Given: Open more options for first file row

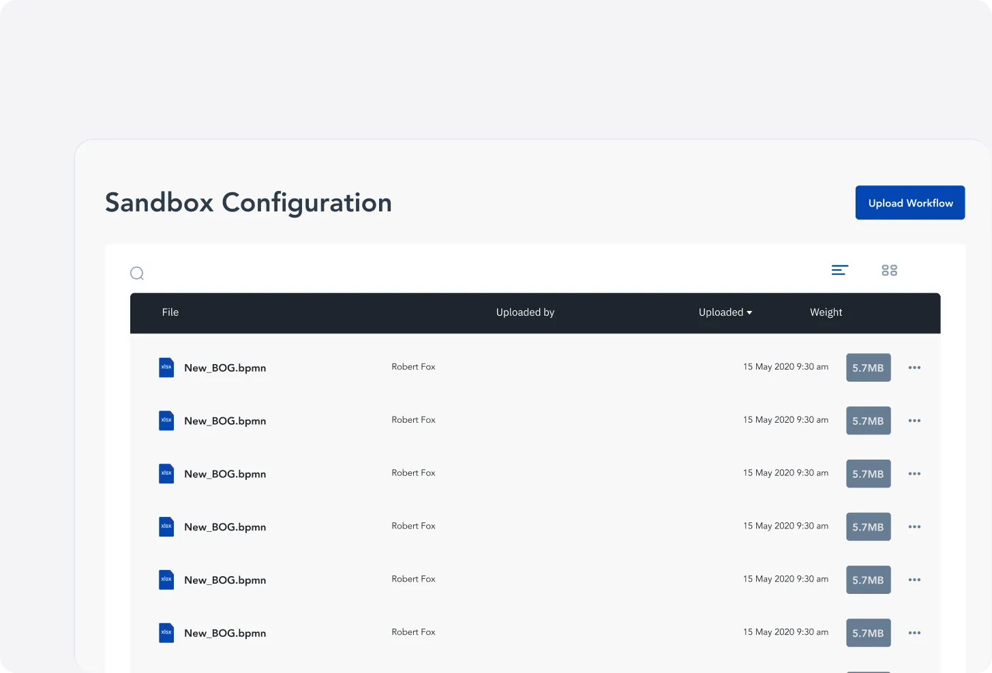Looking at the screenshot, I should [914, 368].
